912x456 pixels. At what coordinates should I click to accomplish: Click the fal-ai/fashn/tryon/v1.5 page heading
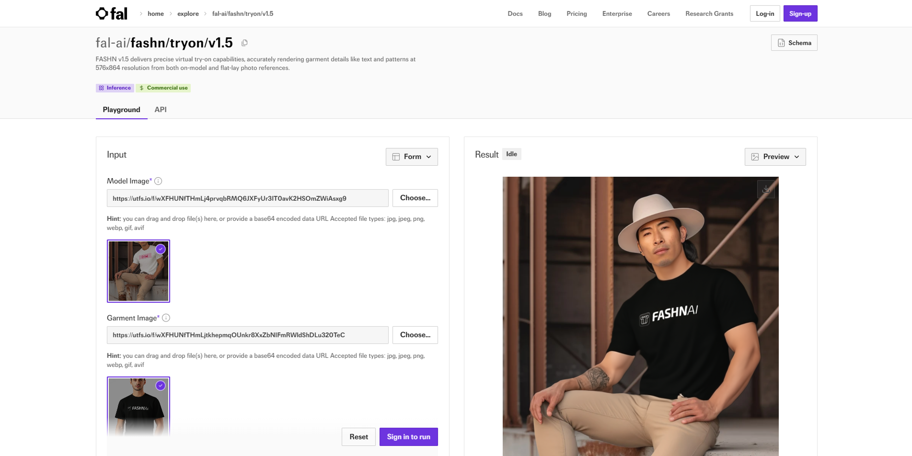(164, 43)
